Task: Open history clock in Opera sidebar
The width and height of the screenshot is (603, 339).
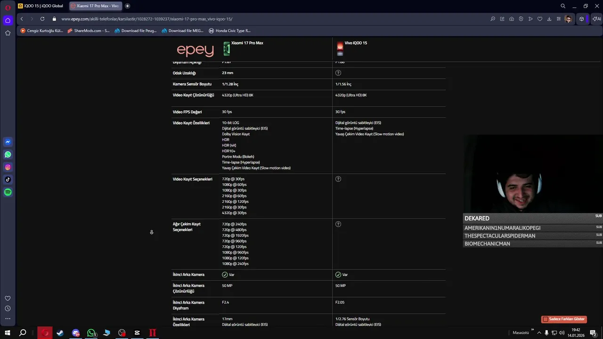Action: [x=8, y=308]
